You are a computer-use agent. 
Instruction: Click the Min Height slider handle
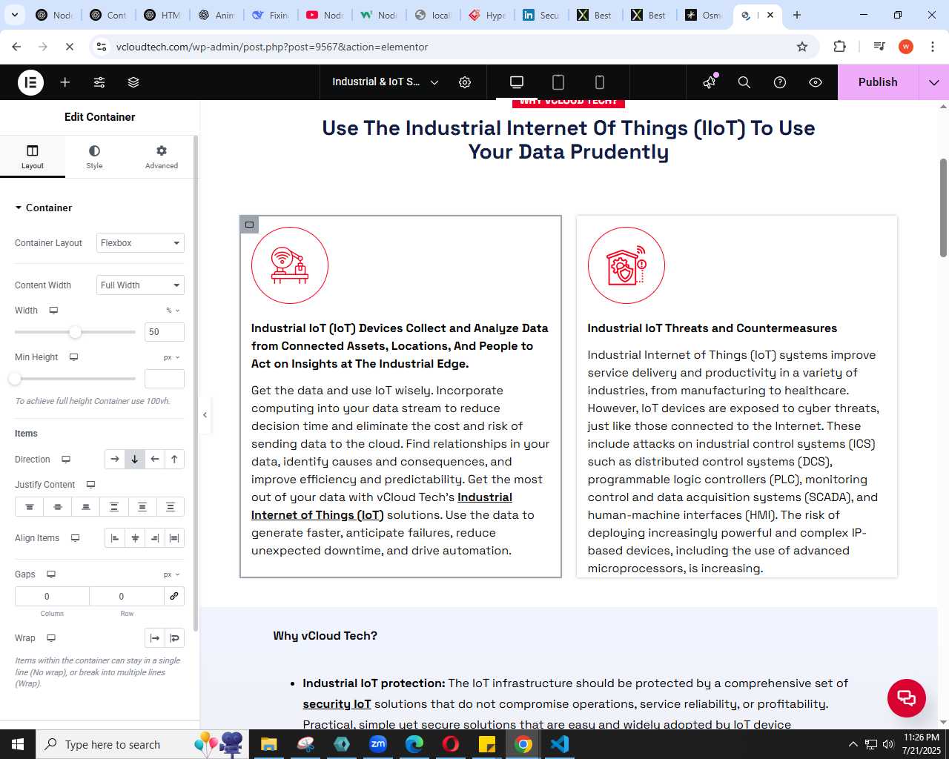click(x=15, y=379)
